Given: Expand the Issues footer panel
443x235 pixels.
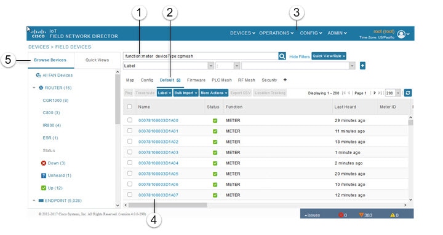Looking at the screenshot, I should click(x=312, y=215).
